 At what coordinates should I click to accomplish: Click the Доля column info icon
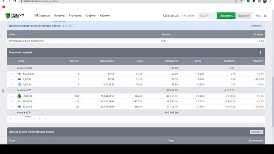coord(203,61)
